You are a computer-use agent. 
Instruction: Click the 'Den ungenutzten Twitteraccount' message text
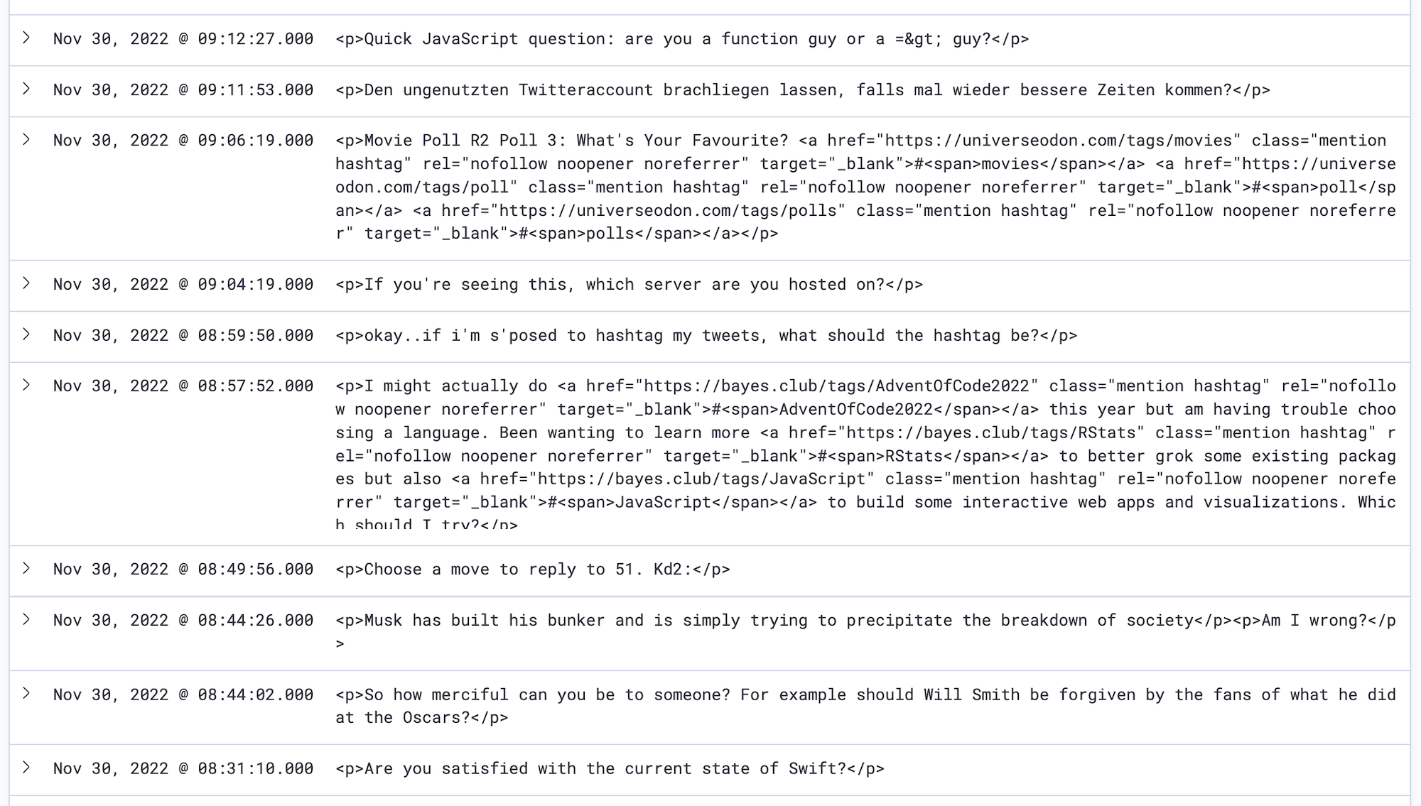(x=802, y=90)
